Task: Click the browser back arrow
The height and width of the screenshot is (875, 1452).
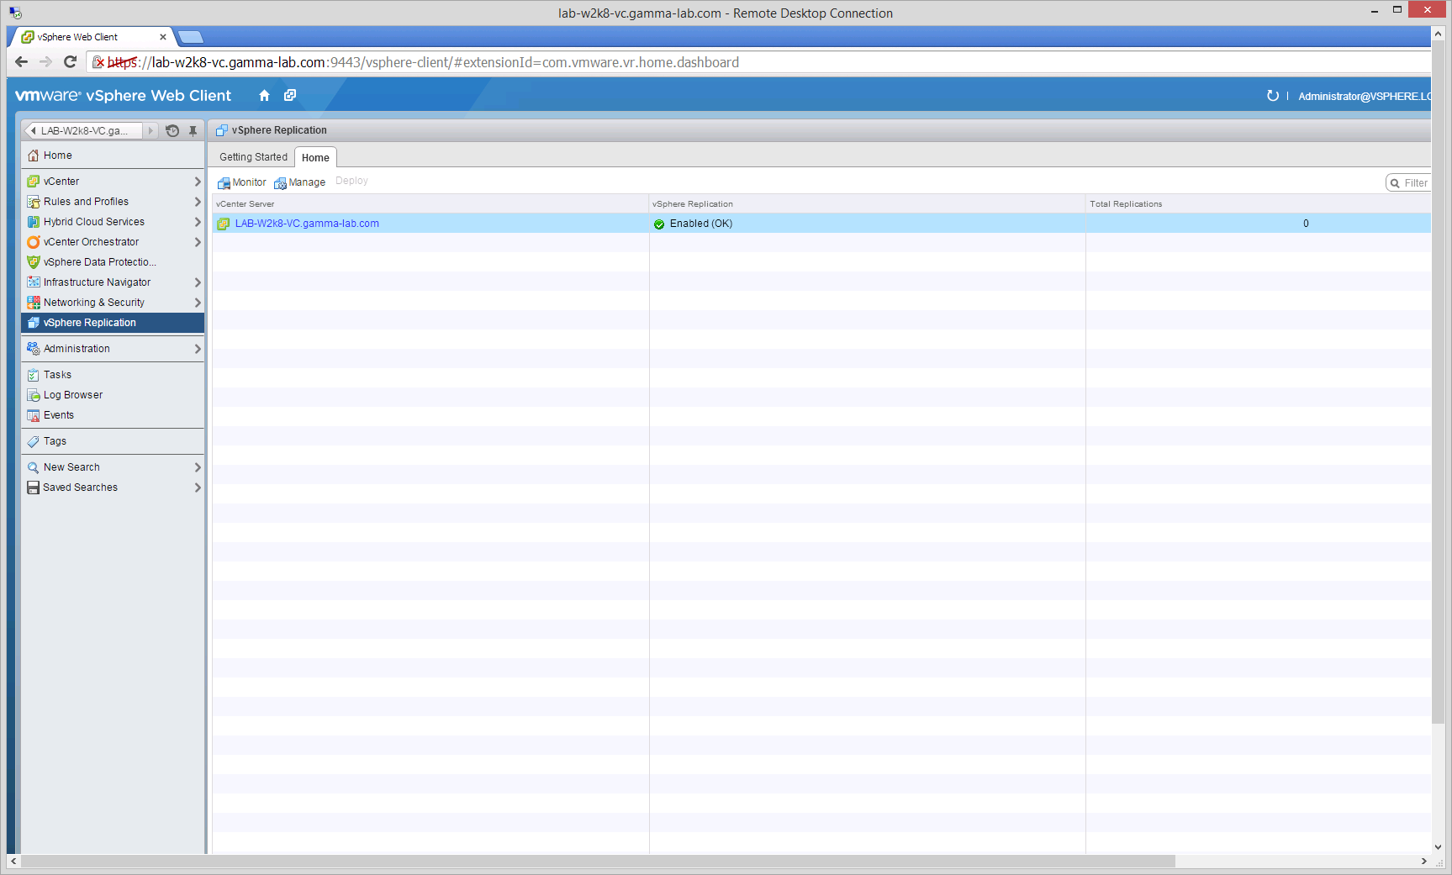Action: (22, 62)
